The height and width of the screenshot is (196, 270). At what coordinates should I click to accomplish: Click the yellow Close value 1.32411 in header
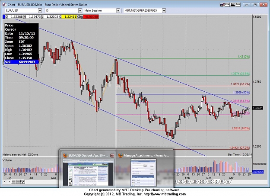pyautogui.click(x=69, y=17)
